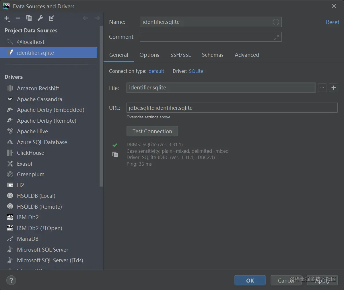The image size is (344, 290).
Task: Create new database file with plus button
Action: [333, 88]
